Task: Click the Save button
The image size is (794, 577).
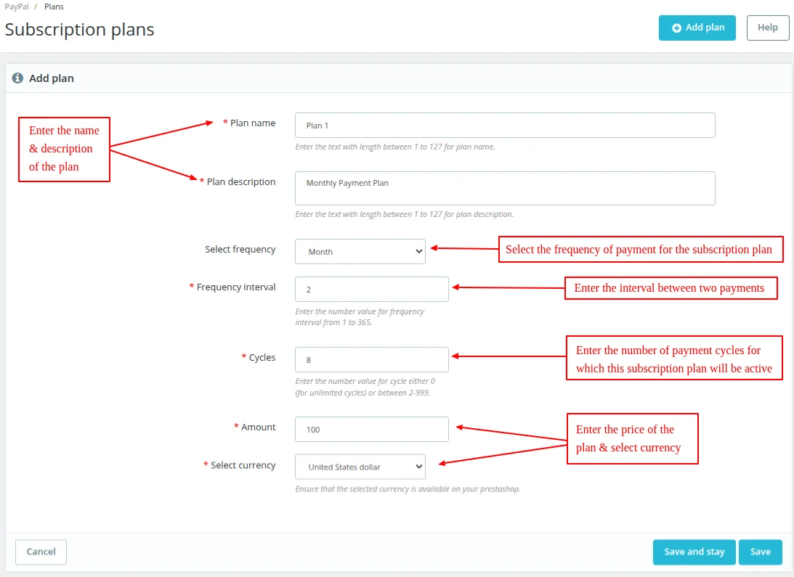Action: (x=760, y=552)
